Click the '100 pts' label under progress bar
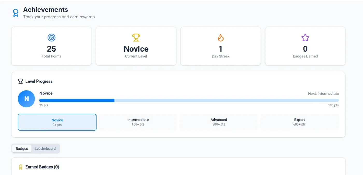This screenshot has width=363, height=175. pos(333,105)
